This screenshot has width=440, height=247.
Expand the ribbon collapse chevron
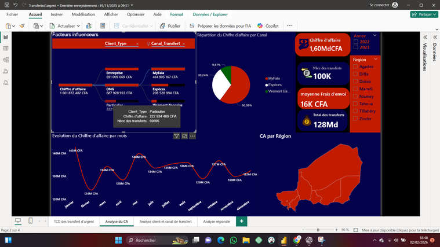[x=437, y=30]
